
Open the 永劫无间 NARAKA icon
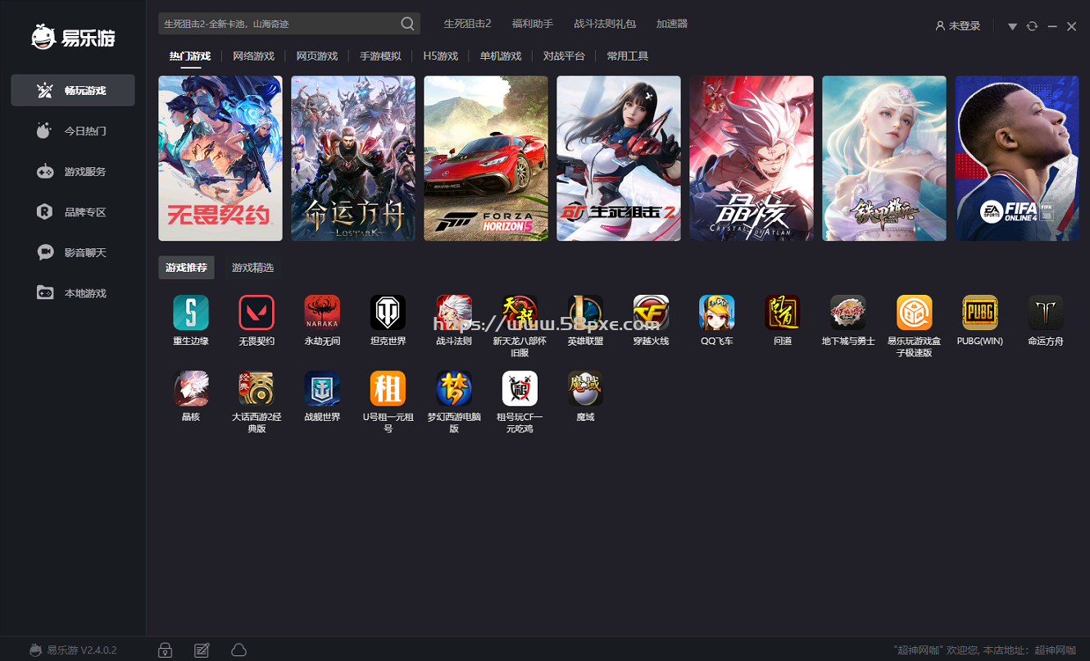[x=322, y=313]
